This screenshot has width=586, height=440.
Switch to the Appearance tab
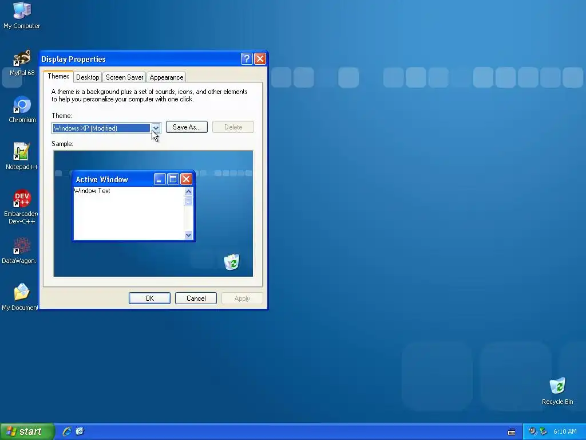[x=167, y=77]
